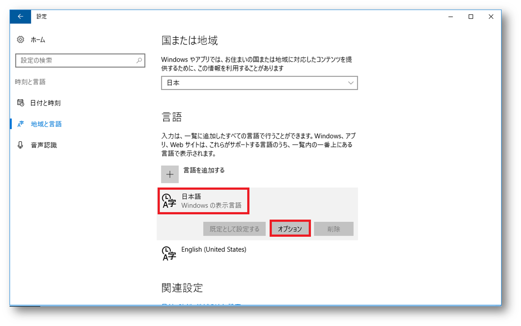
Task: Expand the country dropdown chevron arrow
Action: click(x=351, y=83)
